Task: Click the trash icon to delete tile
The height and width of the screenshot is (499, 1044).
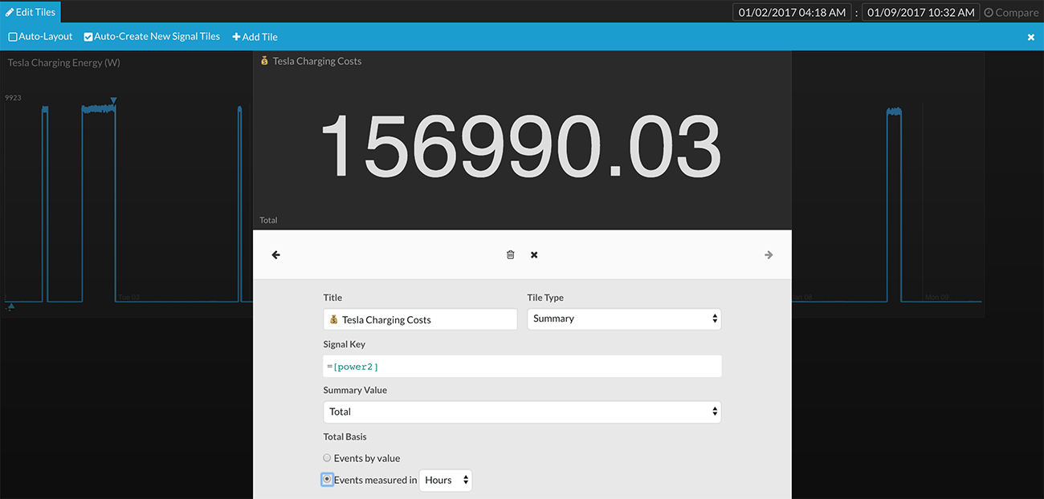Action: pyautogui.click(x=510, y=255)
